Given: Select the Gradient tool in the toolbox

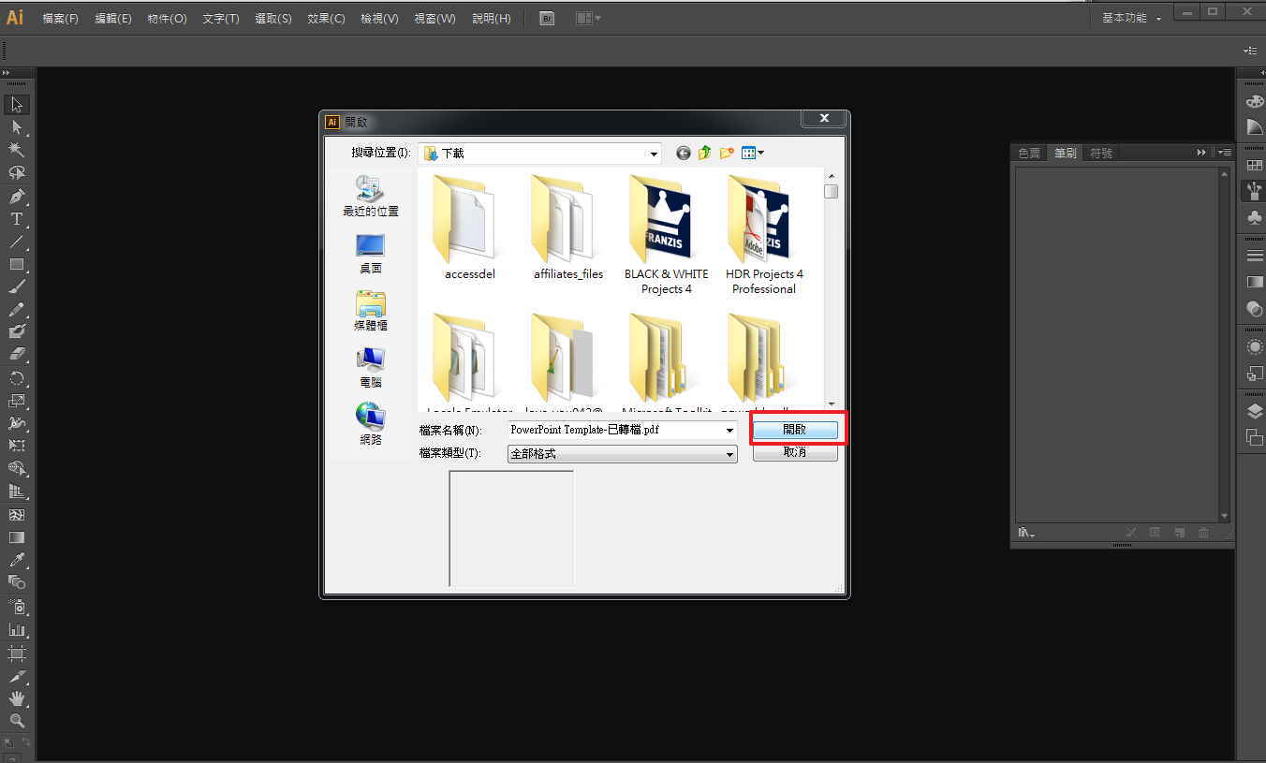Looking at the screenshot, I should coord(17,537).
